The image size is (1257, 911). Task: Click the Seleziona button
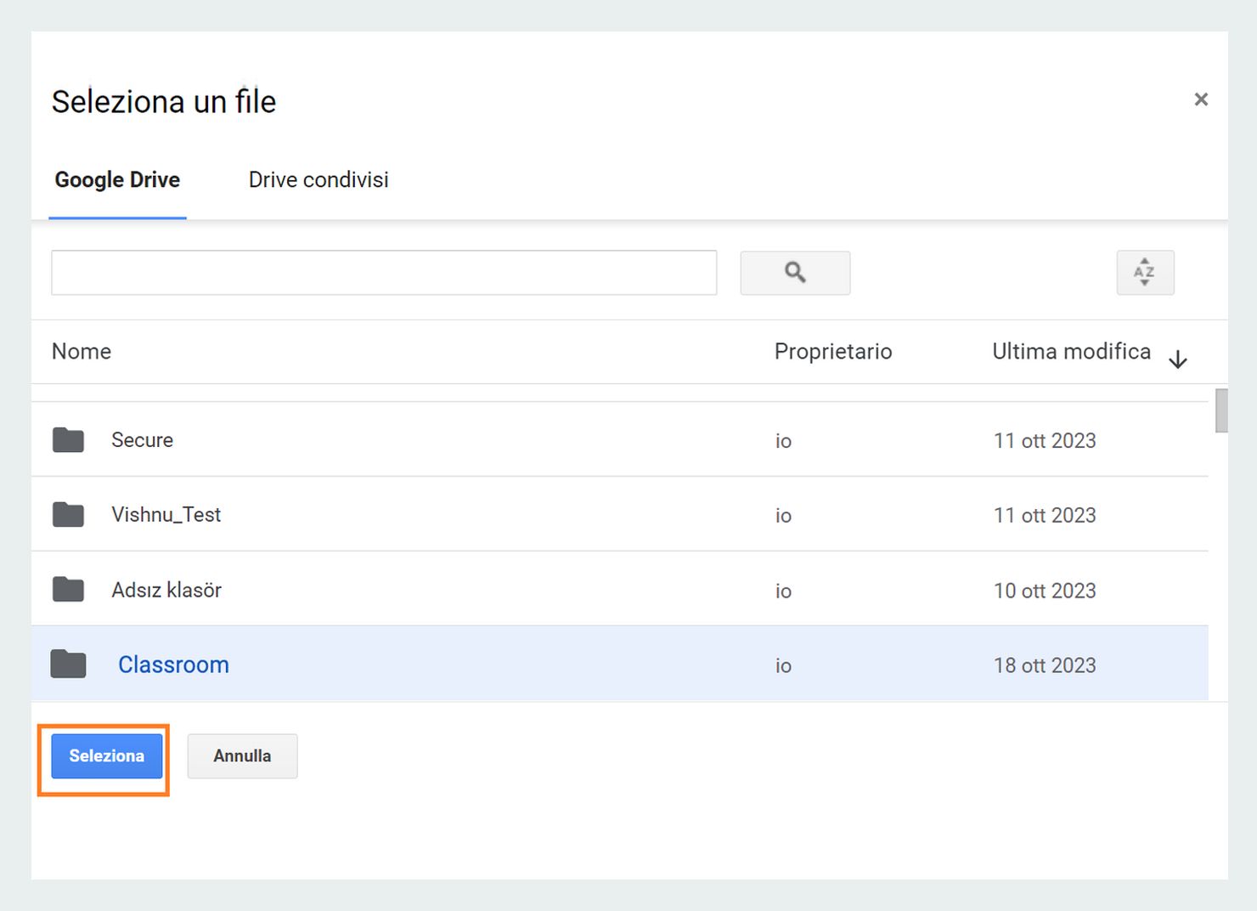pyautogui.click(x=107, y=756)
